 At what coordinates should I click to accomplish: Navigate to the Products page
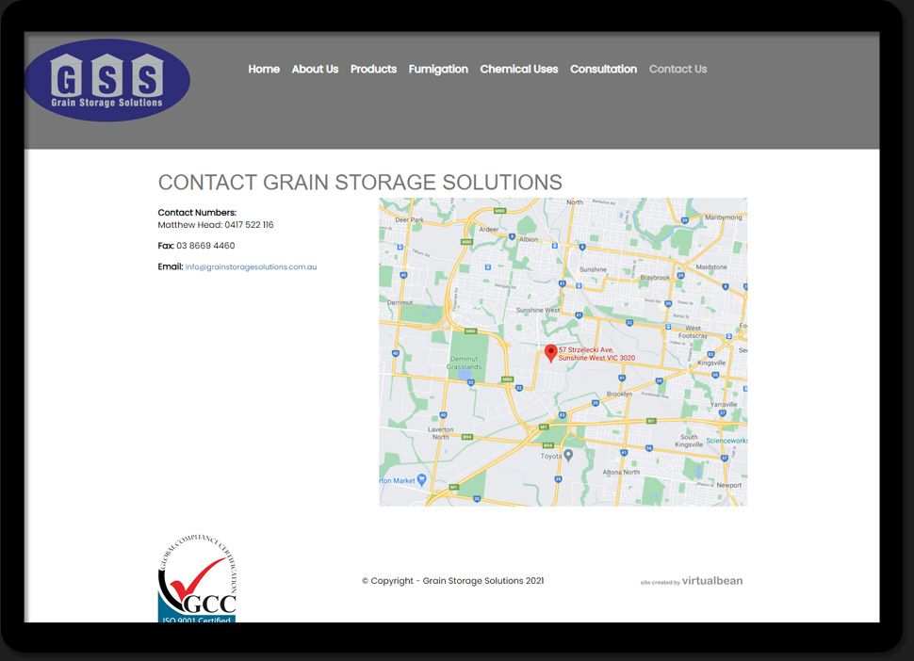373,69
